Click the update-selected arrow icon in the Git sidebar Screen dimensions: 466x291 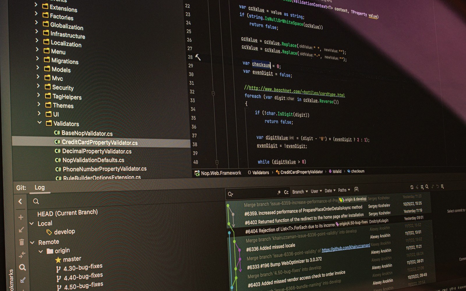[21, 230]
